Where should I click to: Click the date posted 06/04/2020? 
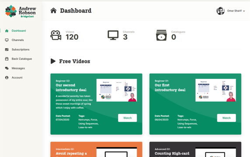coord(161,119)
